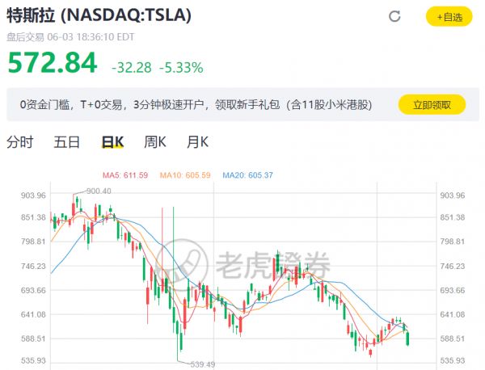
Task: Click the 641.08 label on right axis
Action: (453, 314)
